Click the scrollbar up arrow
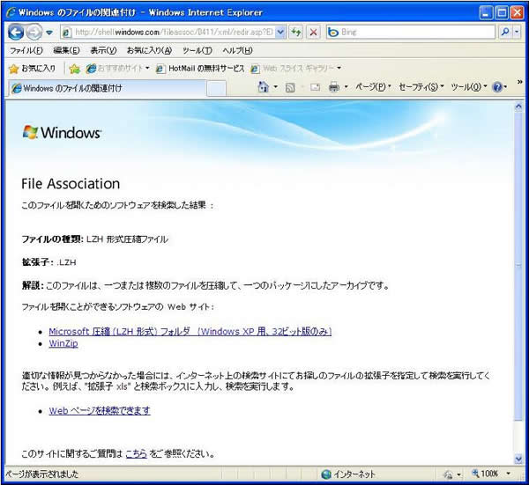The image size is (529, 485). pyautogui.click(x=518, y=107)
